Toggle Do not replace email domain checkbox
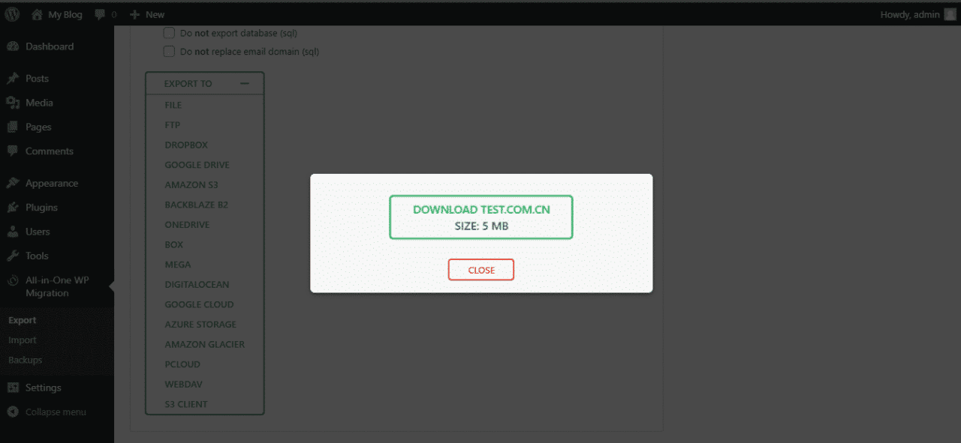The width and height of the screenshot is (961, 443). pos(169,52)
